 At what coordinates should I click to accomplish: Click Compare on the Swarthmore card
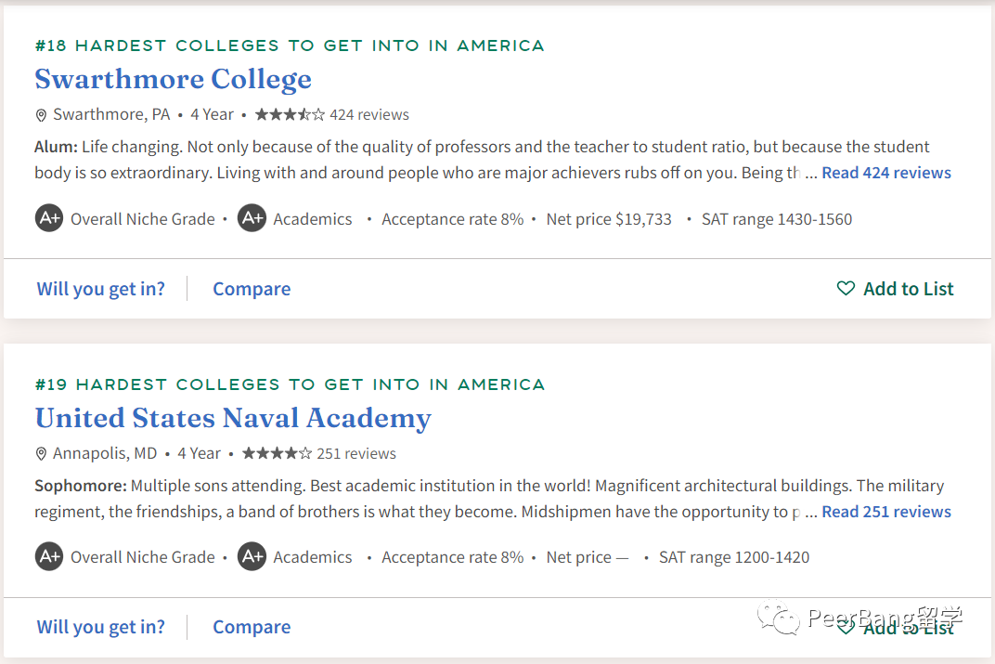coord(252,289)
